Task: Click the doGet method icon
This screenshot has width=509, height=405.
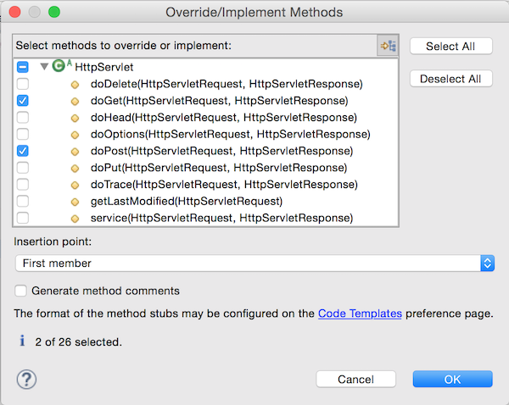Action: pyautogui.click(x=75, y=101)
